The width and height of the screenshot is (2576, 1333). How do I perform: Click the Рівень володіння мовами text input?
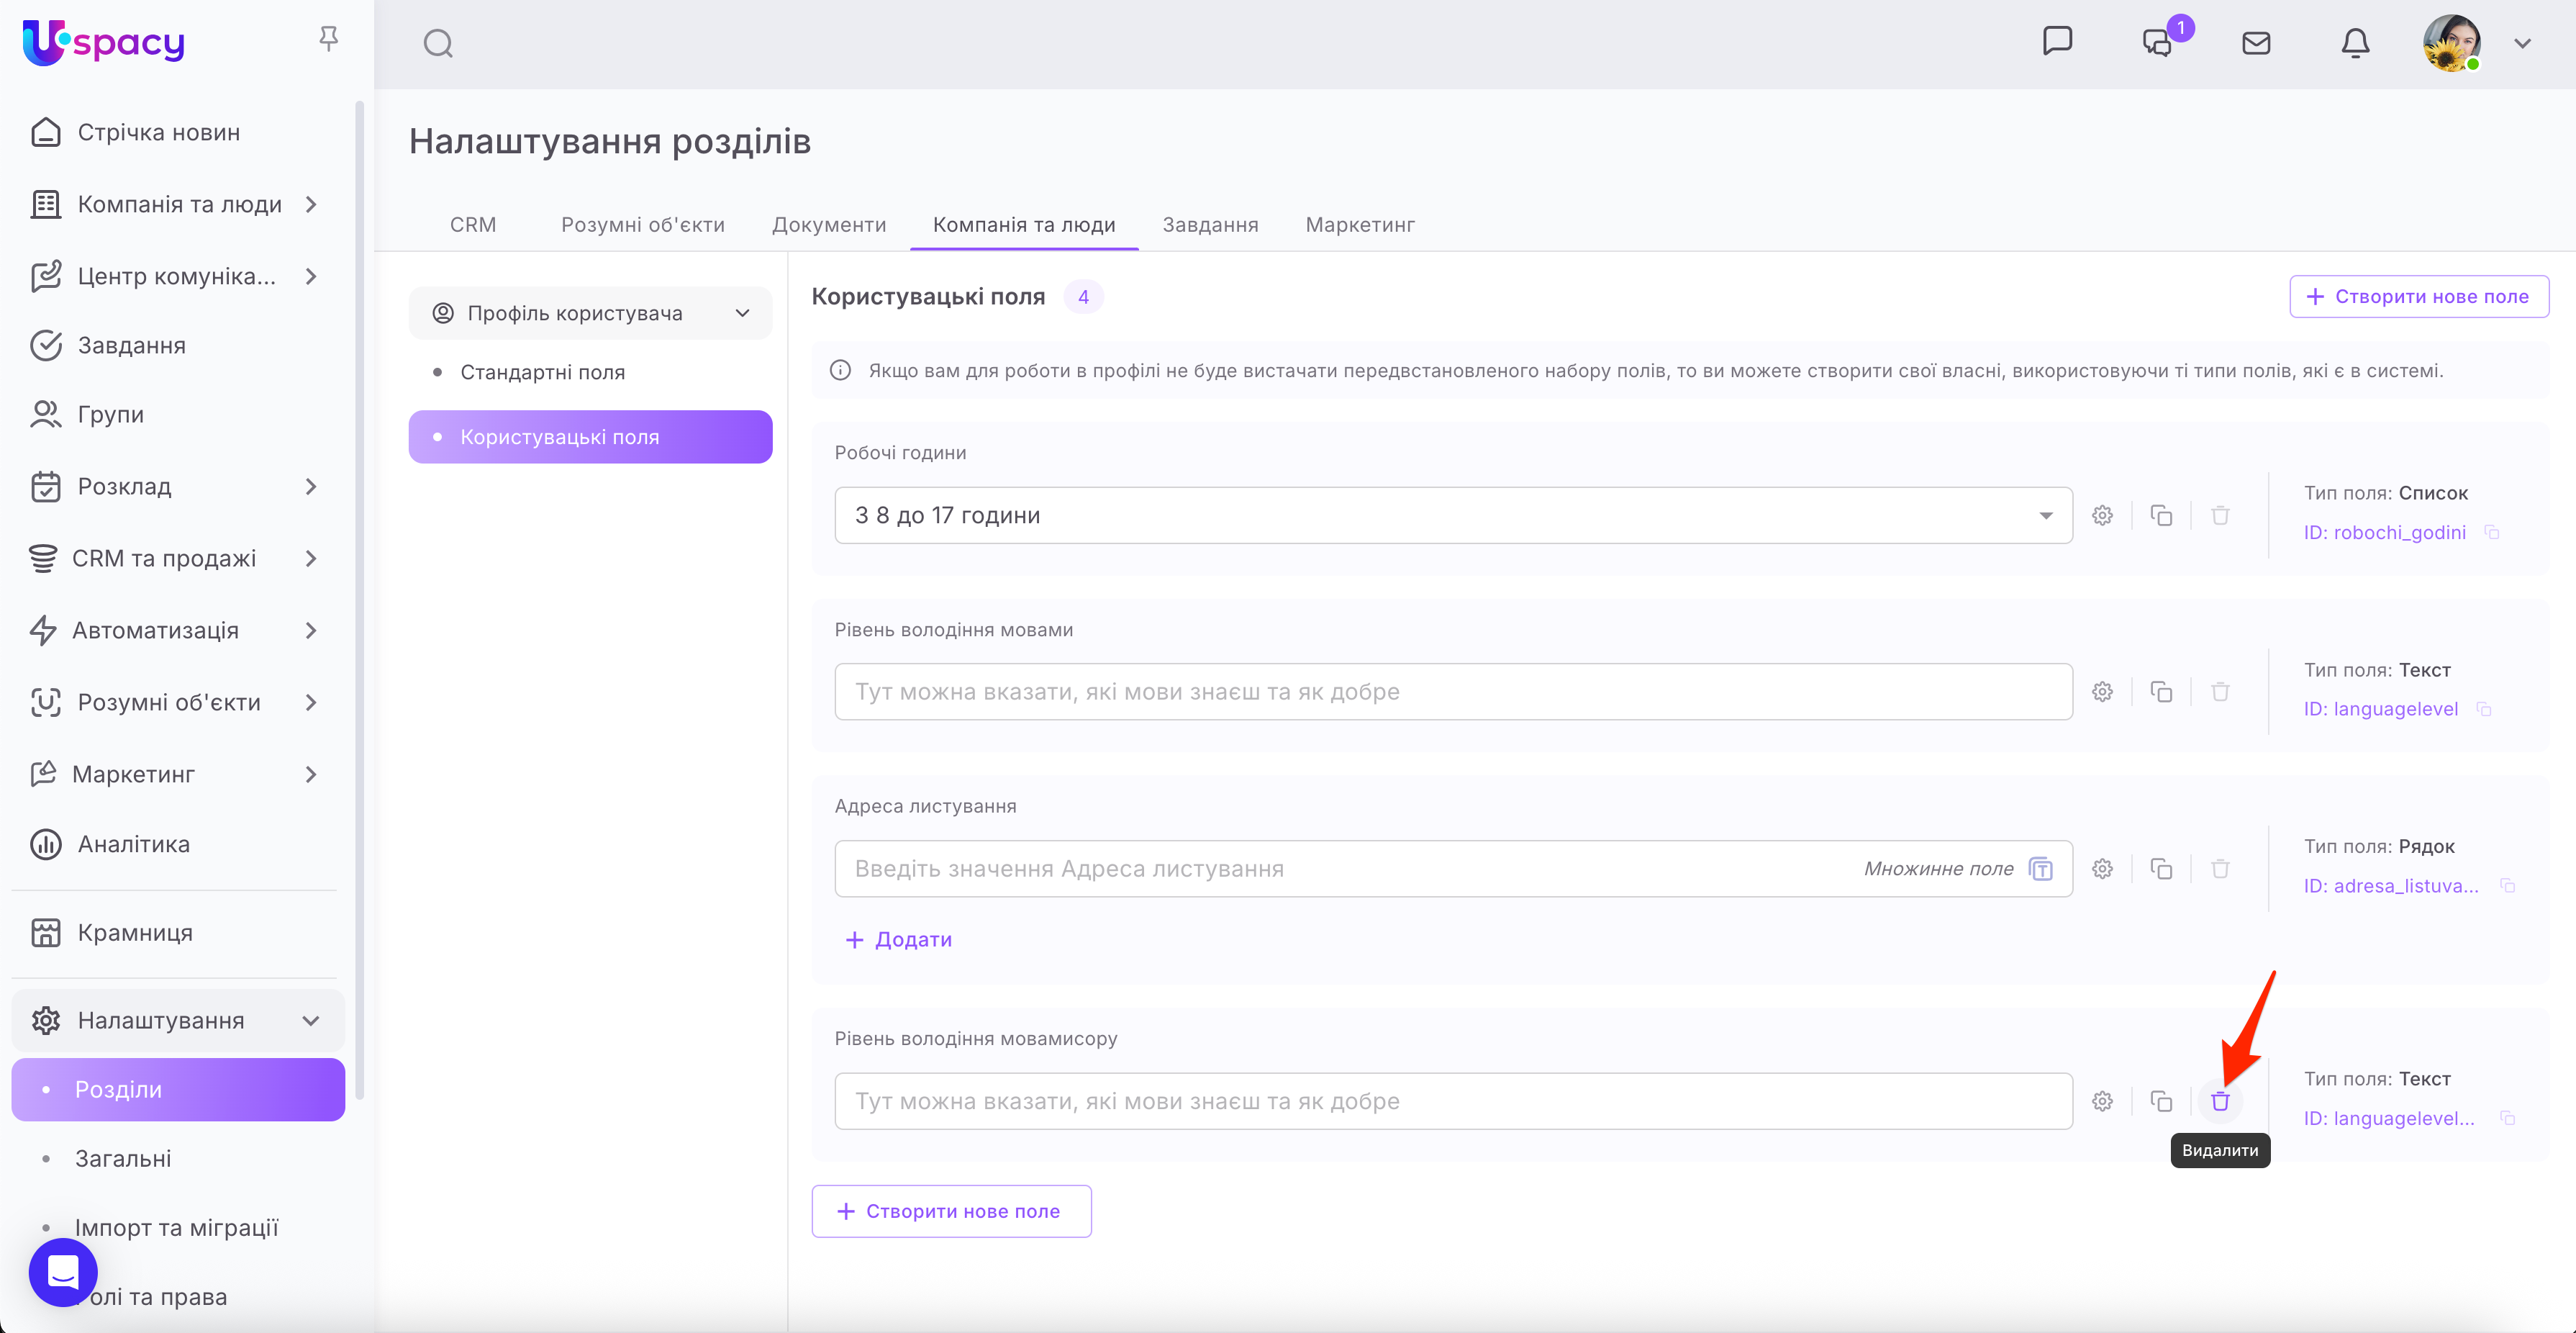click(x=1452, y=692)
